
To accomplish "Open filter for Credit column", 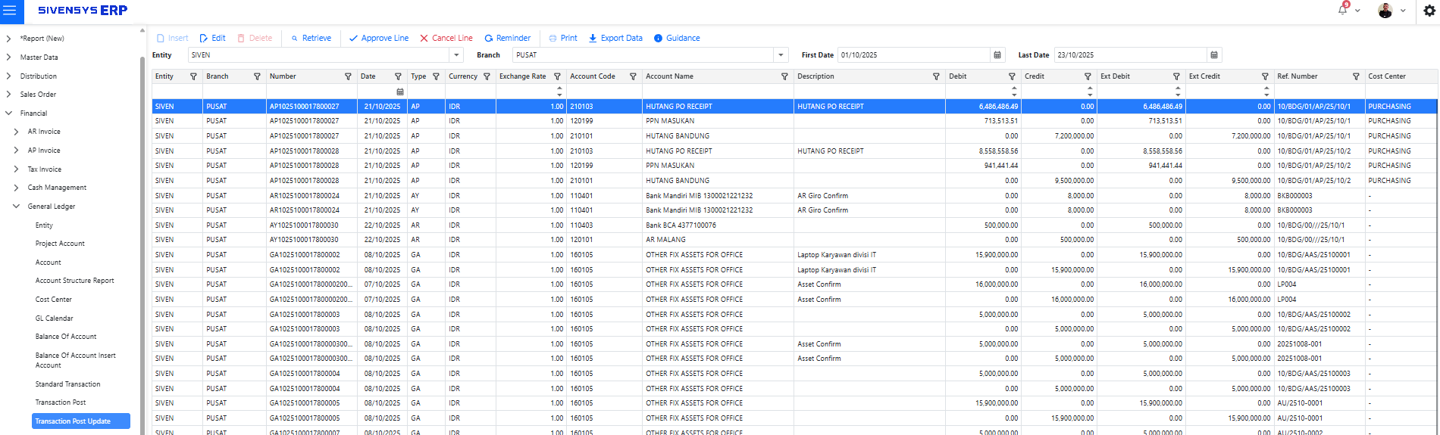I will tap(1088, 76).
